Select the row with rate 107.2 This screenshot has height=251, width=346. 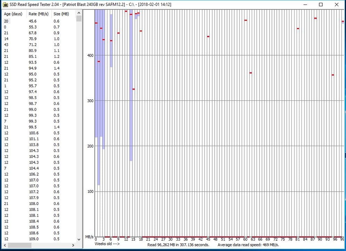pos(39,192)
